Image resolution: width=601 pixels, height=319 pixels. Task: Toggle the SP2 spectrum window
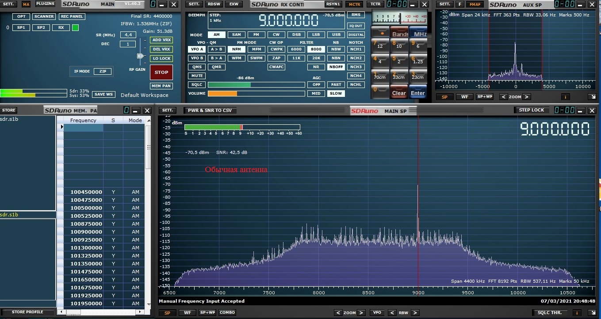click(41, 27)
